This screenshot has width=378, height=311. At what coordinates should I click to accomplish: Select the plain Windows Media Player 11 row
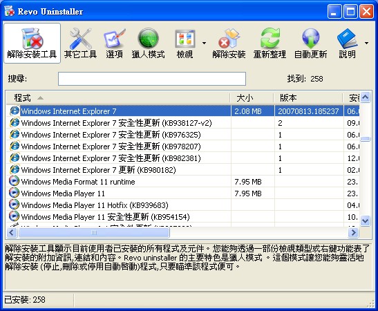(x=182, y=194)
